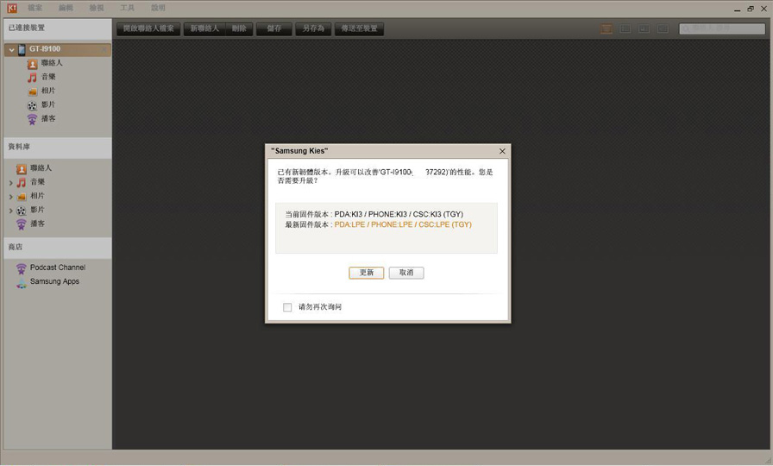The image size is (773, 466).
Task: Switch to the fourth view mode icon
Action: pos(663,28)
